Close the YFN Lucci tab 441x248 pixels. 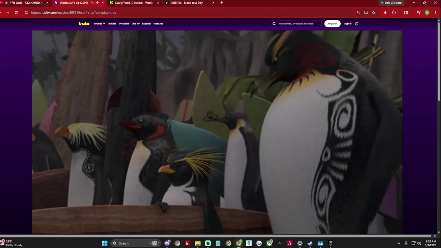(x=47, y=3)
